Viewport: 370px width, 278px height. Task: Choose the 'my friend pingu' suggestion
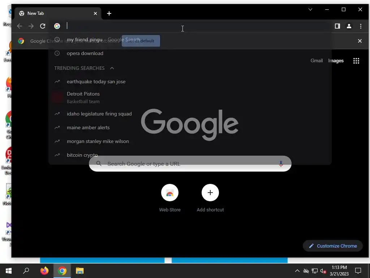pos(190,40)
